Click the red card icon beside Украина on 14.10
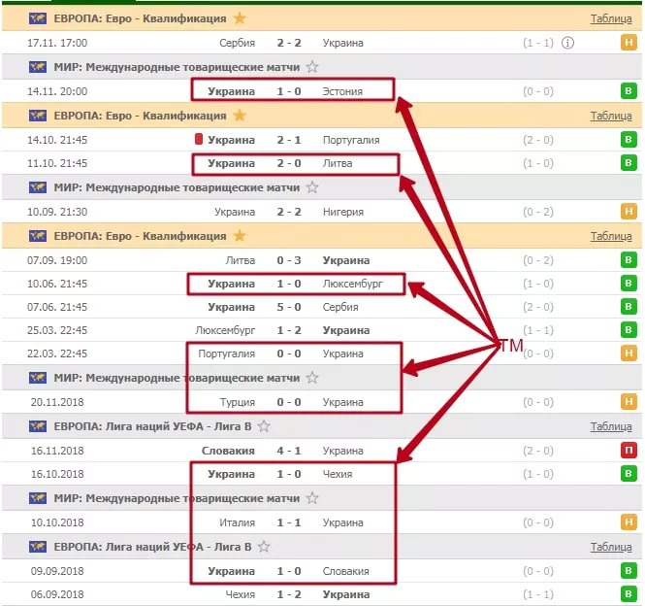The width and height of the screenshot is (645, 606). pyautogui.click(x=199, y=139)
